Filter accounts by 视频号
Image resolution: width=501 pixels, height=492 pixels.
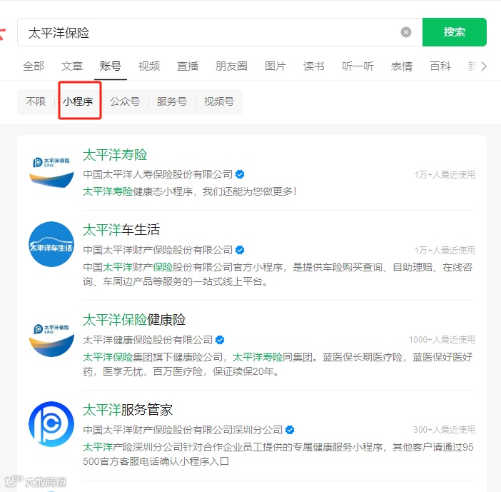tap(219, 101)
